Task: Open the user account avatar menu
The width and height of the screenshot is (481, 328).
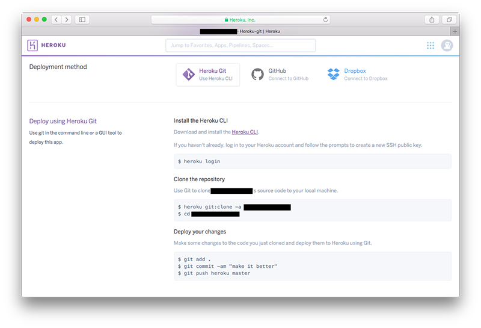Action: tap(447, 46)
